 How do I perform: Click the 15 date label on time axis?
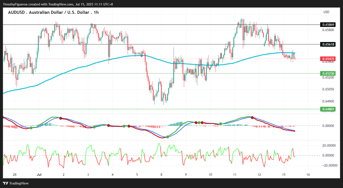(x=284, y=175)
